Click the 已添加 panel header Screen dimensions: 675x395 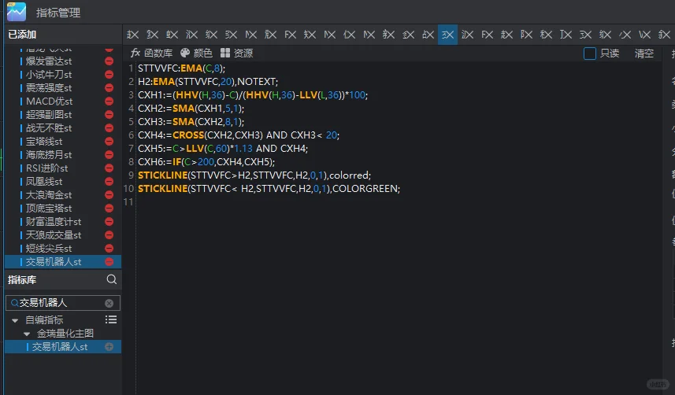(x=22, y=35)
